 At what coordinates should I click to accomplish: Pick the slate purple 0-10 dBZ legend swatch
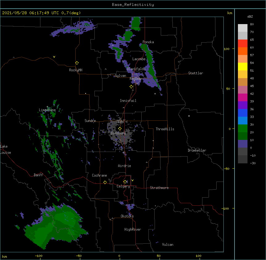pyautogui.click(x=243, y=144)
